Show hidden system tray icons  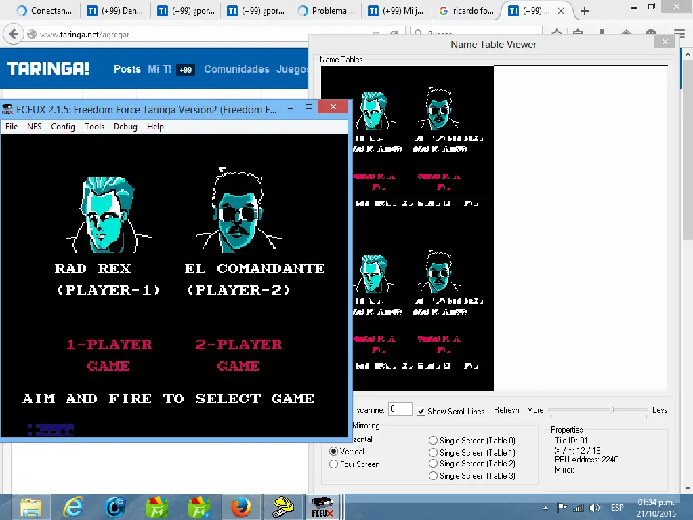[x=545, y=508]
